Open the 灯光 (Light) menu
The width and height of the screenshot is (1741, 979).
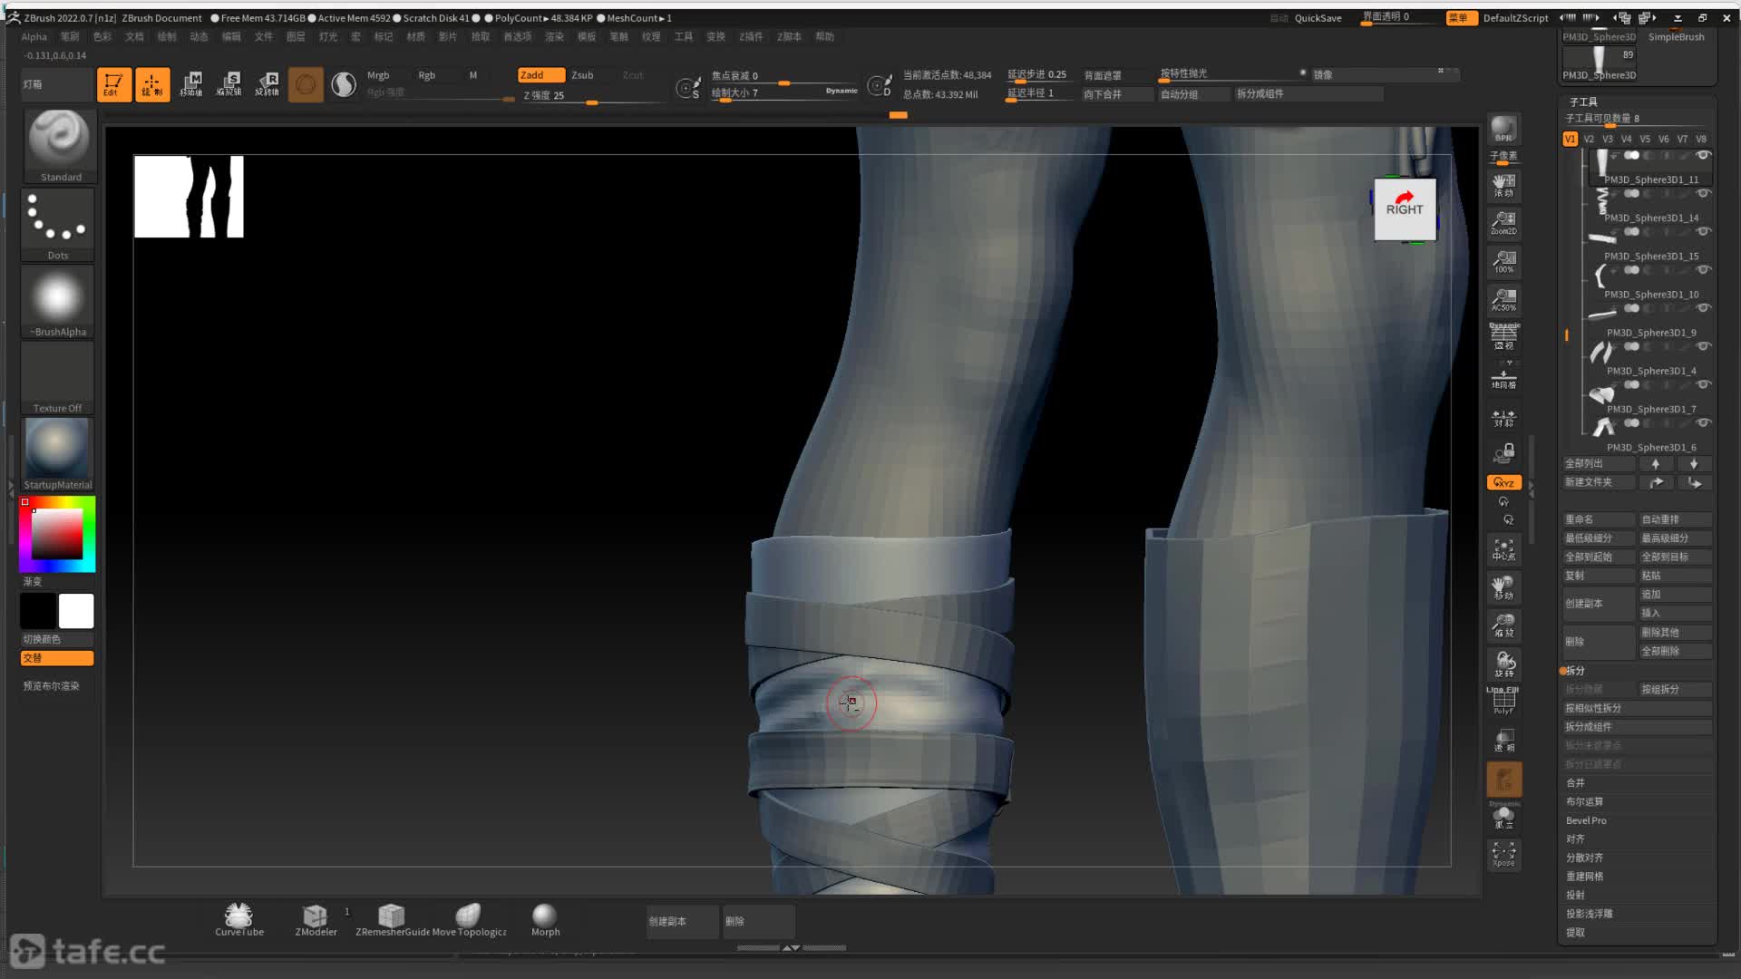pos(328,36)
